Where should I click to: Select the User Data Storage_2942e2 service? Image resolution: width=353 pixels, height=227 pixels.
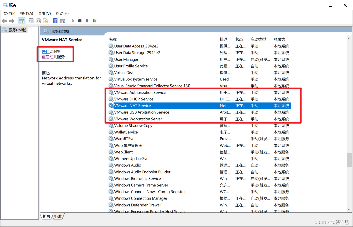200,53
